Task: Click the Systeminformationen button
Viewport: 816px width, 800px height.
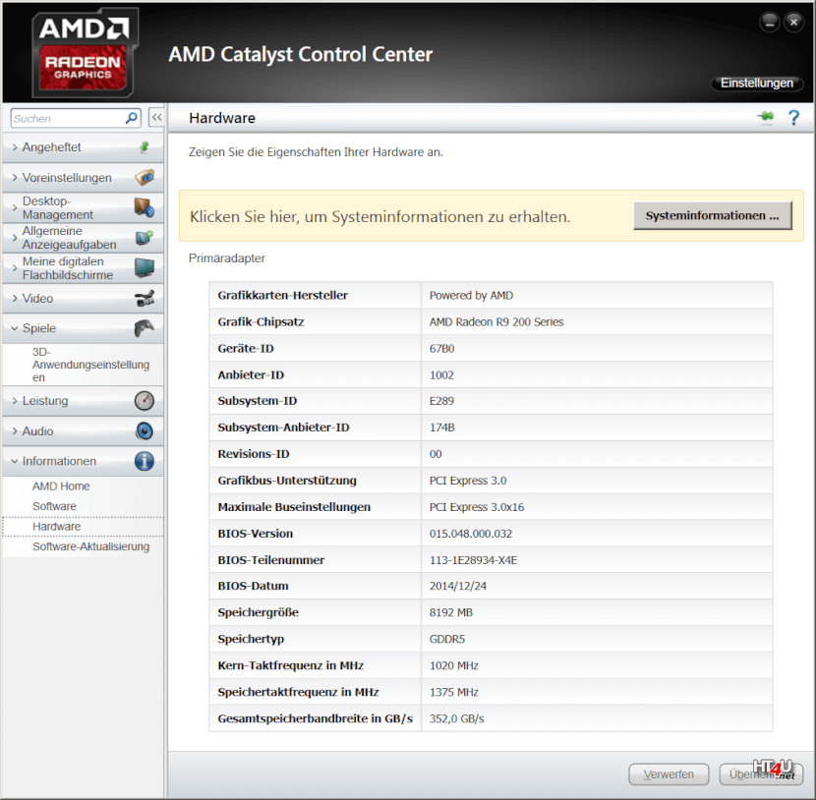Action: click(713, 216)
